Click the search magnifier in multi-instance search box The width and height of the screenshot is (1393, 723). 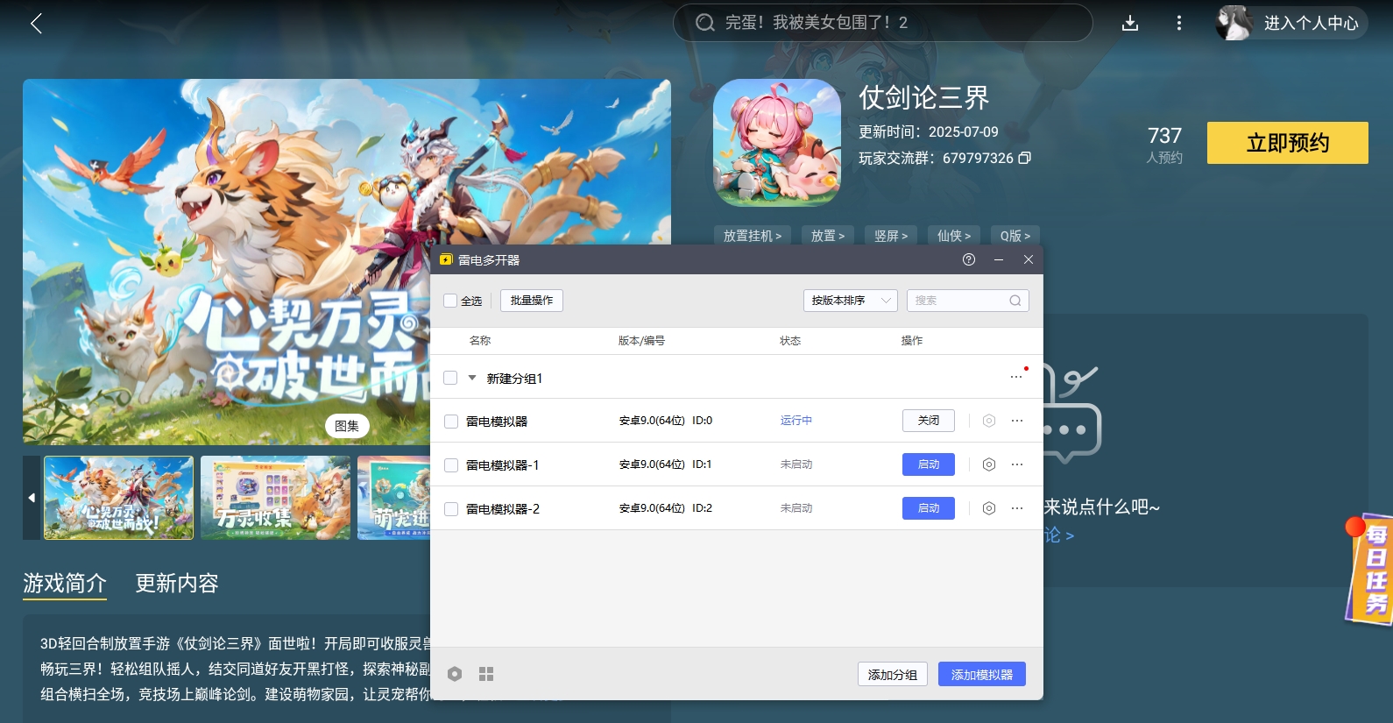tap(1015, 301)
